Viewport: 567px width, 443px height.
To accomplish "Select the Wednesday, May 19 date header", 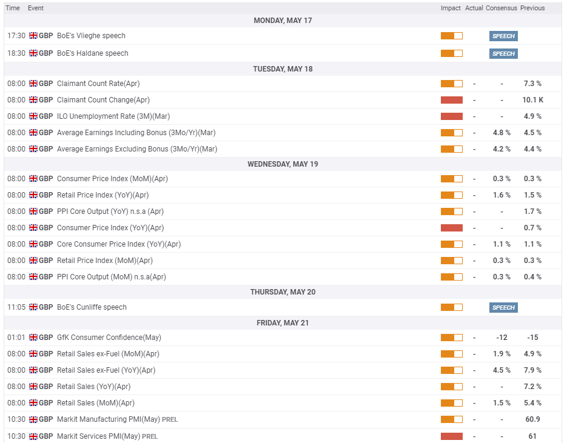I will (x=283, y=164).
